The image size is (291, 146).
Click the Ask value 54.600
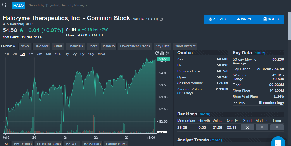pyautogui.click(x=223, y=59)
